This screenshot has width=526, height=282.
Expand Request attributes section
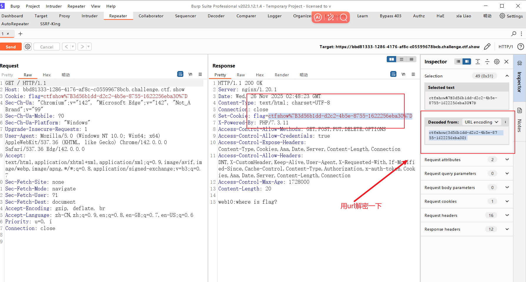tap(507, 160)
